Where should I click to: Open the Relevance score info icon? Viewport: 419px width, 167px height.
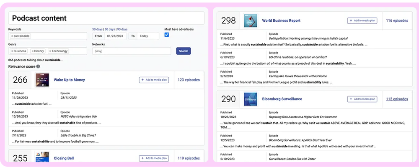pyautogui.click(x=38, y=66)
